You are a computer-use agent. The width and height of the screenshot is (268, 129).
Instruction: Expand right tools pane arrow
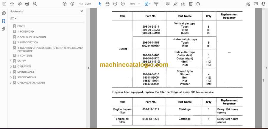tap(266, 68)
